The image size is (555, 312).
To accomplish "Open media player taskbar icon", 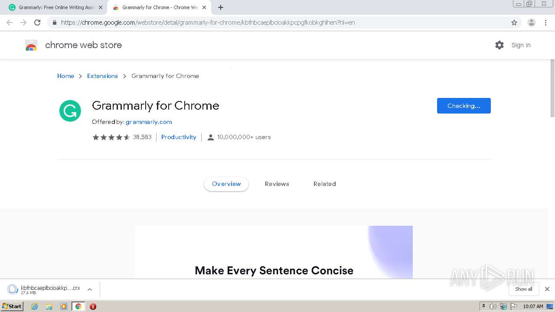I will [x=64, y=306].
